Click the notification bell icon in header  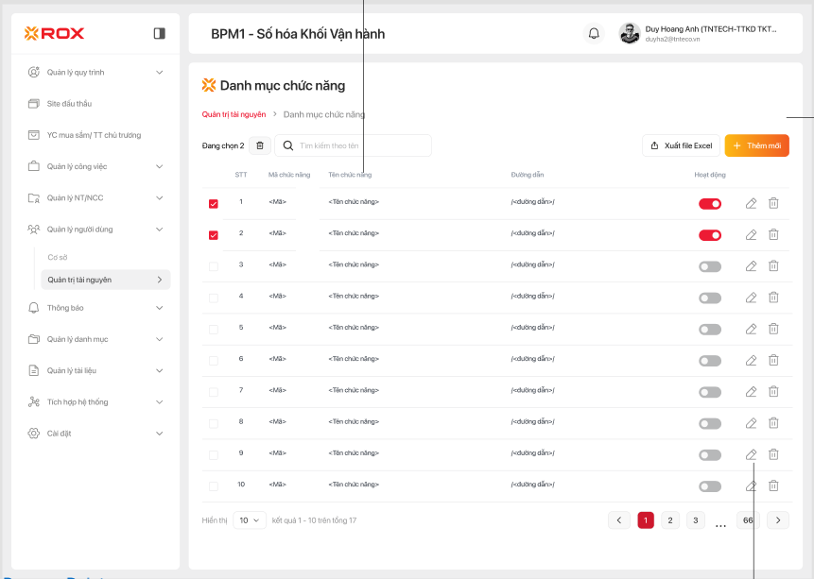click(x=594, y=34)
